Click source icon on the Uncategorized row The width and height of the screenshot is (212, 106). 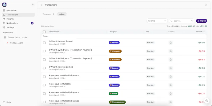[x=170, y=102]
